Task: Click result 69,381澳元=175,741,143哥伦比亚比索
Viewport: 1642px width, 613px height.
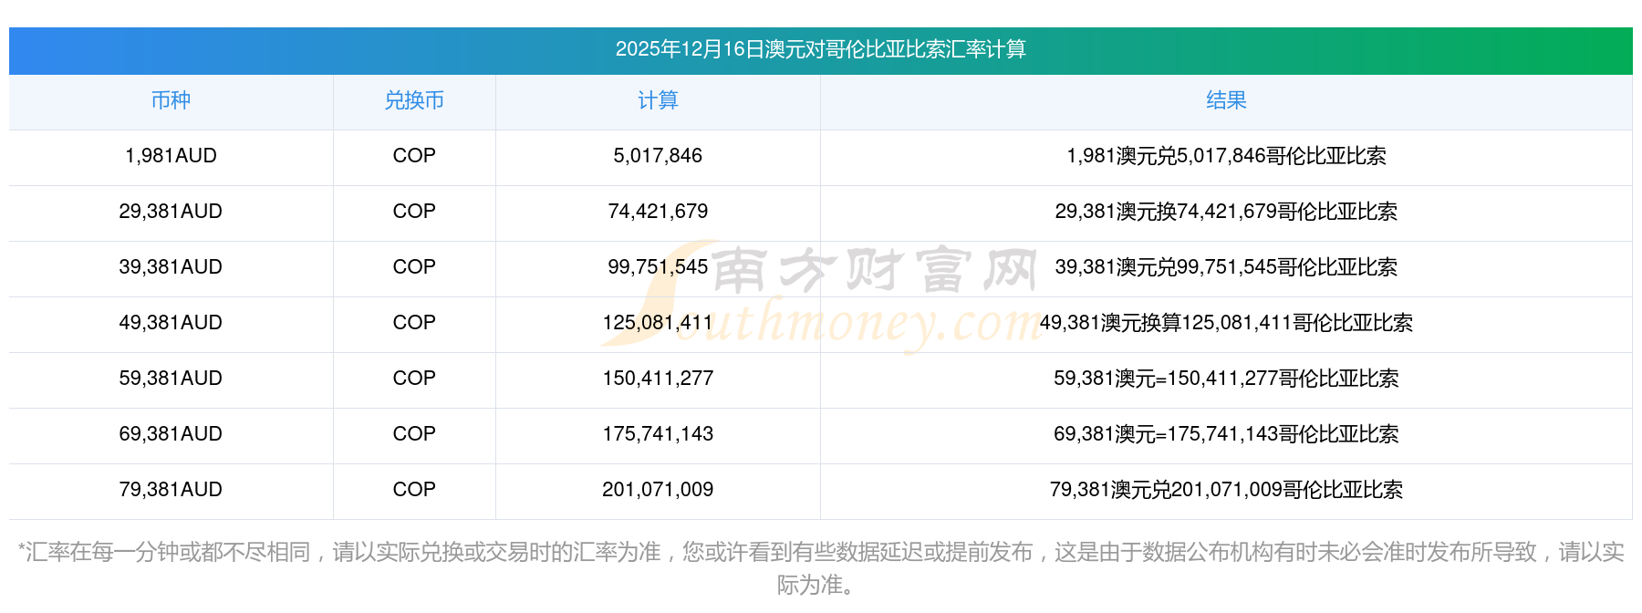Action: (1226, 434)
